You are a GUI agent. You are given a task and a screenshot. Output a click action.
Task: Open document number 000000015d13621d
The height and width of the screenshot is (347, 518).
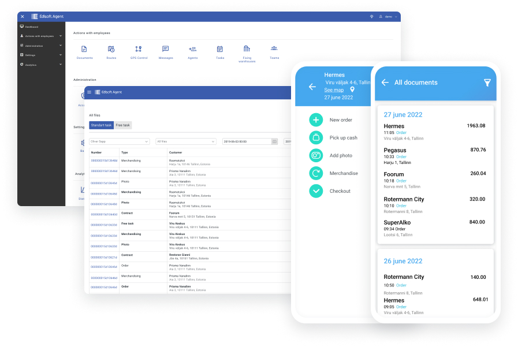pos(104,258)
